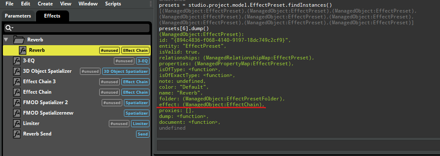
Task: Click the fx icon of FMOD Spatializer 2
Action: pos(17,102)
